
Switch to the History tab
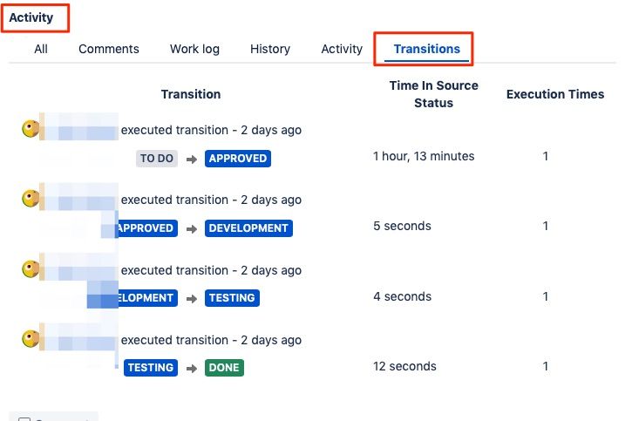[270, 49]
